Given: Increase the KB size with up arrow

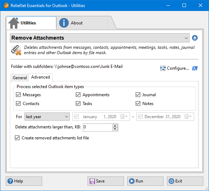Looking at the screenshot, I should 115,126.
